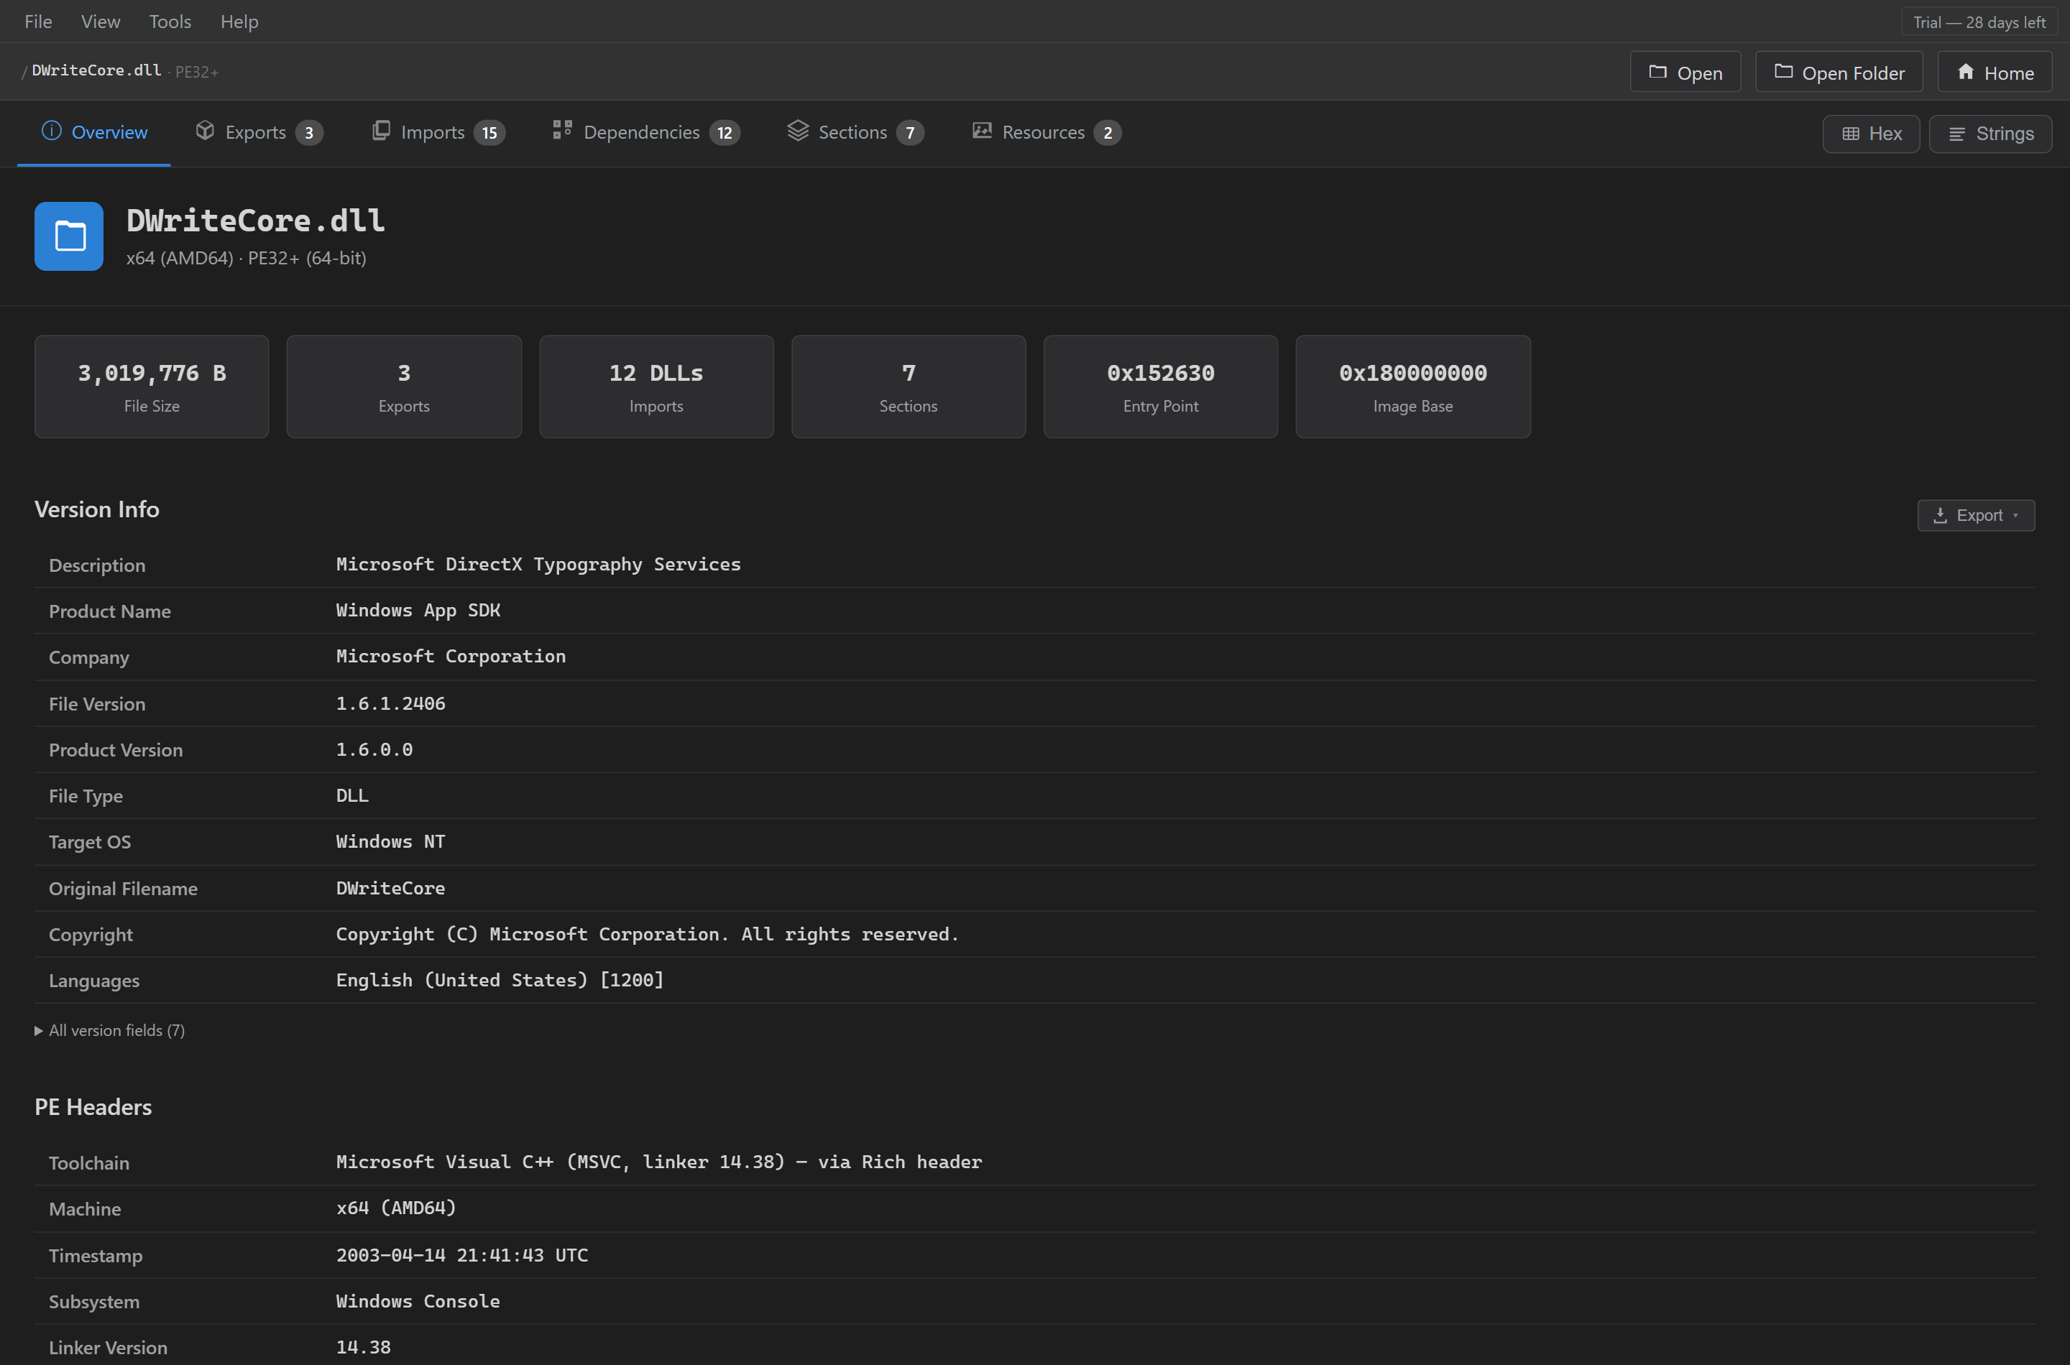The width and height of the screenshot is (2070, 1365).
Task: Click the File Type value DLL
Action: [353, 795]
